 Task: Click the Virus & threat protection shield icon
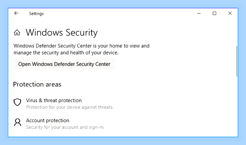[x=17, y=102]
